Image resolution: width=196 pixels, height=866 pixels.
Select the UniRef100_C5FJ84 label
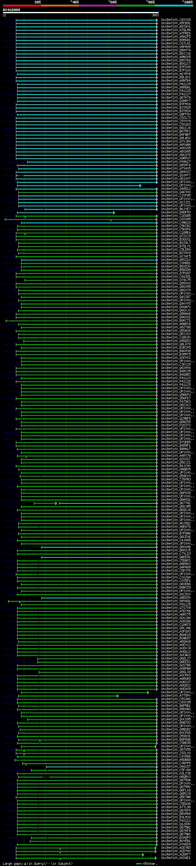(x=176, y=770)
